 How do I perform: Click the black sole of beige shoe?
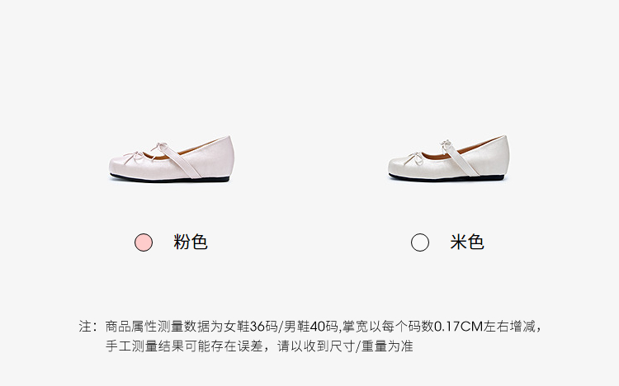[446, 178]
